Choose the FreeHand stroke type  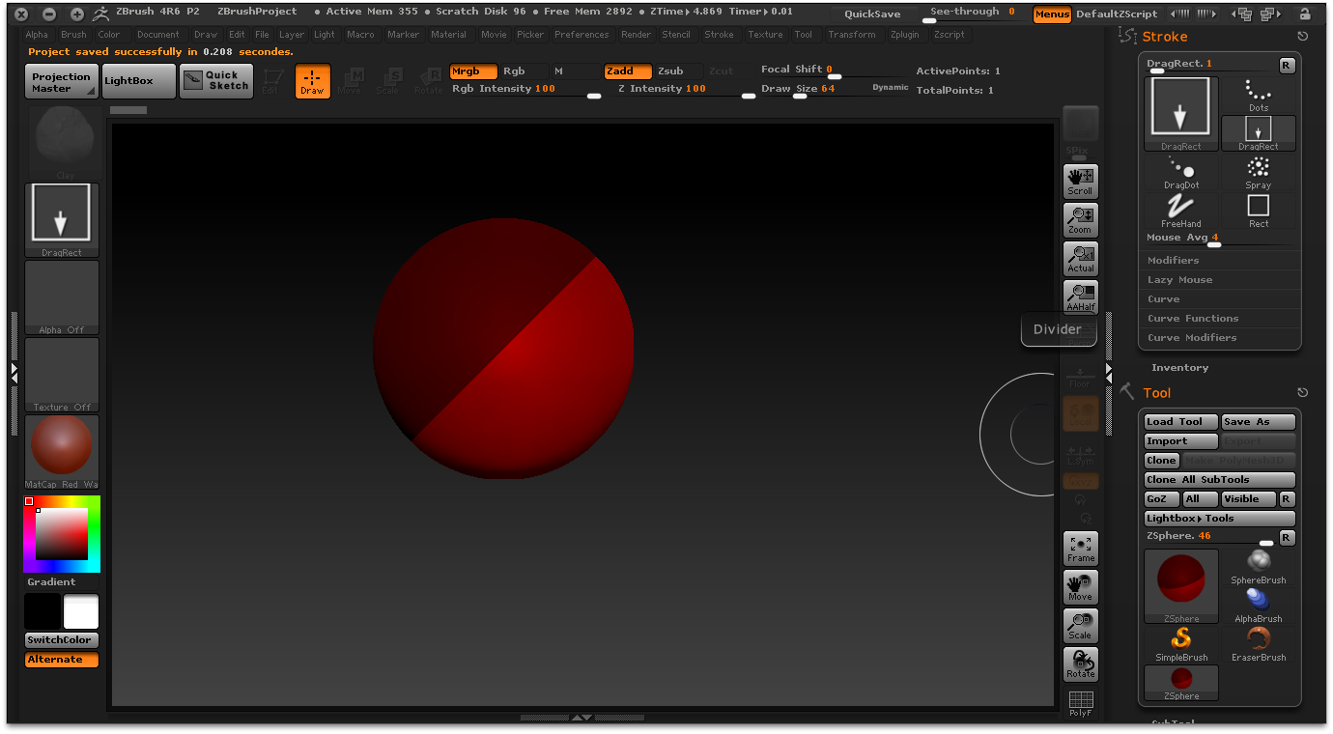coord(1180,211)
